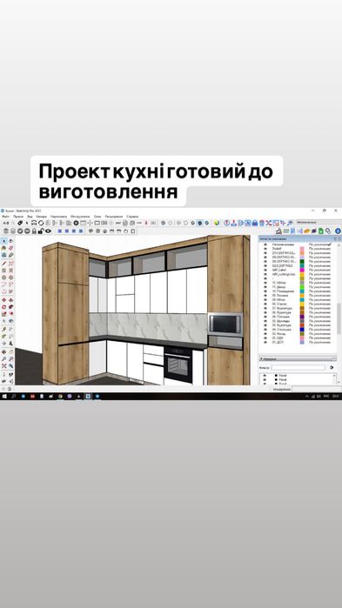This screenshot has height=608, width=342.
Task: Activate the Zoom magnifier tool
Action: click(x=3, y=358)
